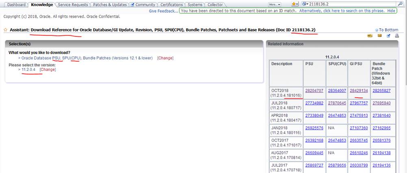
Task: Open JUL2017 GI PSU patch 26030799
Action: 359,165
